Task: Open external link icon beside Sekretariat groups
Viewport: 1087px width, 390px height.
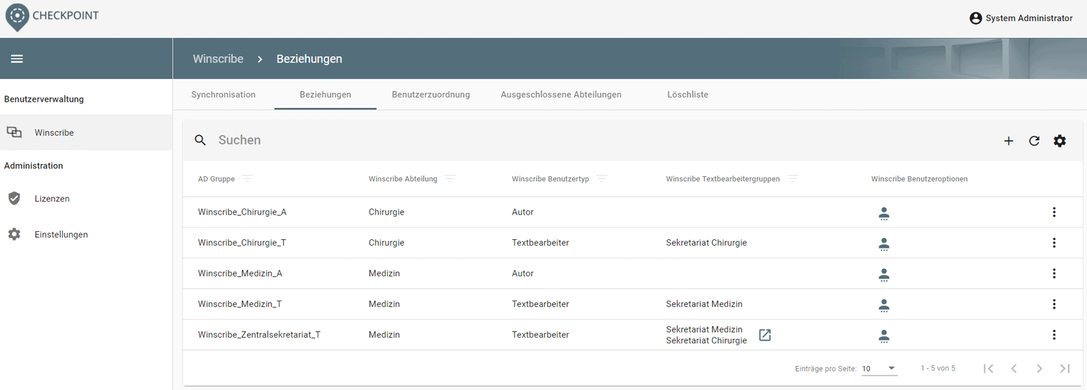Action: click(x=765, y=335)
